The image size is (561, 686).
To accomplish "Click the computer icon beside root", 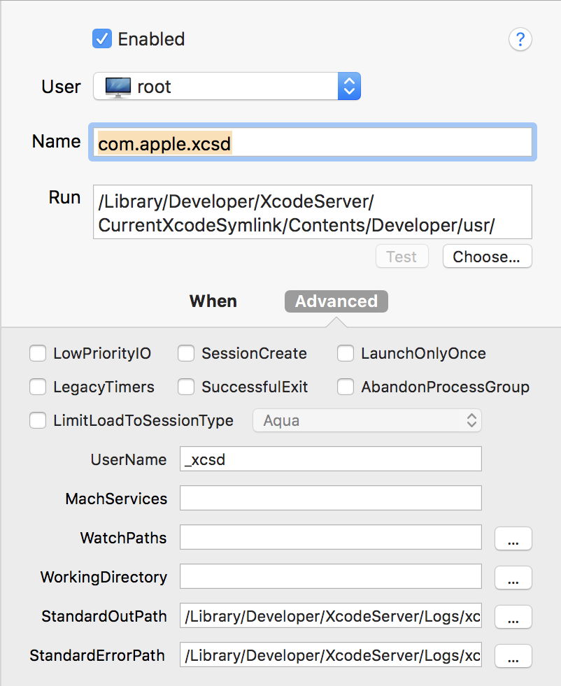I will 118,86.
